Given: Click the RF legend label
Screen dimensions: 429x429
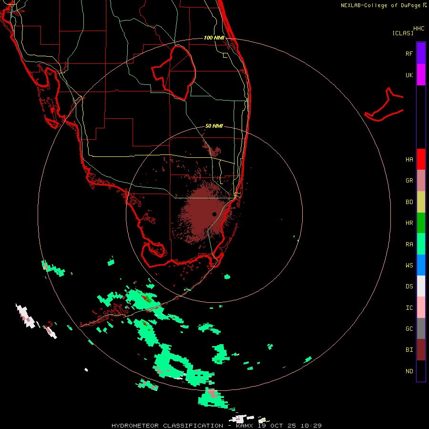Looking at the screenshot, I should (x=409, y=54).
